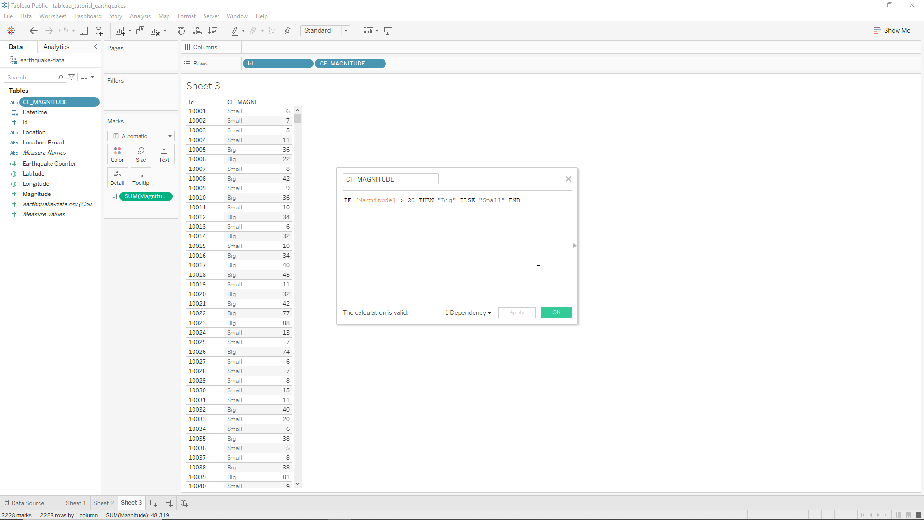924x520 pixels.
Task: Click the New Dashboard tab icon
Action: 169,503
